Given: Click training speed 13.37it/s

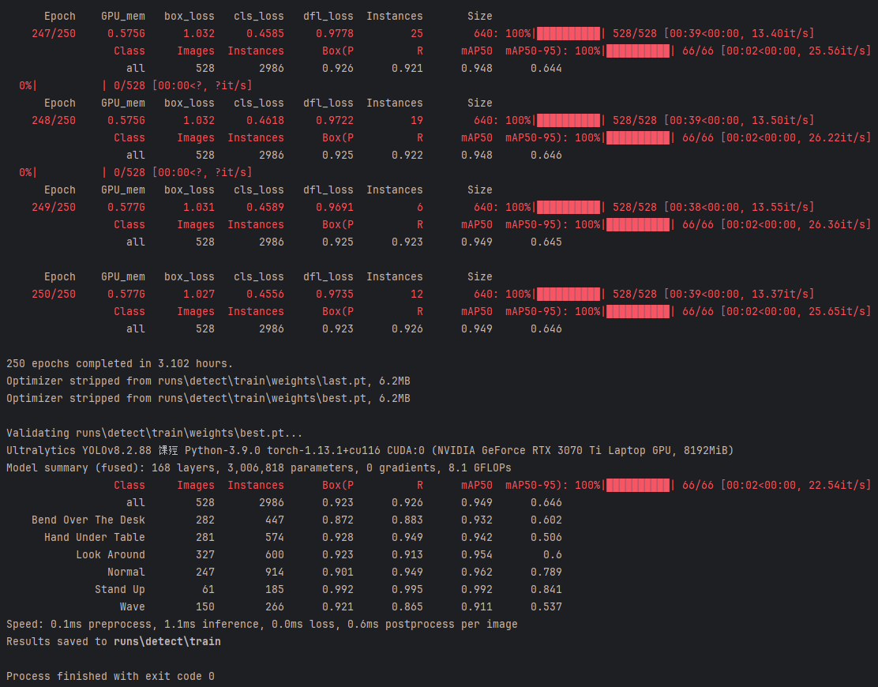Looking at the screenshot, I should click(780, 294).
